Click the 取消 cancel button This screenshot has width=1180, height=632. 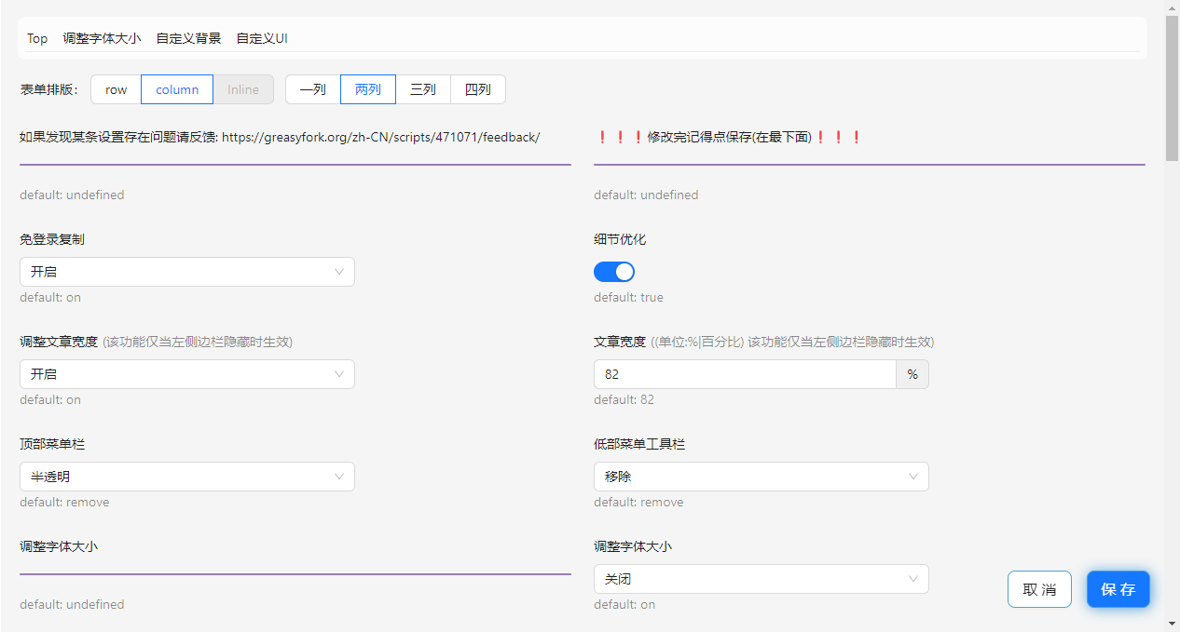point(1039,588)
